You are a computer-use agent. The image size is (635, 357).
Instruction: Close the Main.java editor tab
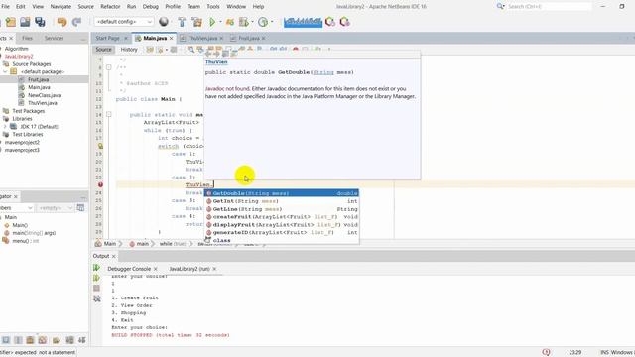coord(172,38)
